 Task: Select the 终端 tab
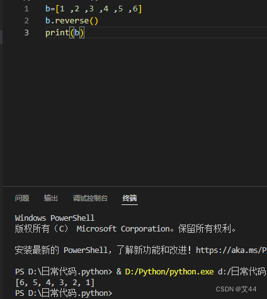tap(130, 198)
